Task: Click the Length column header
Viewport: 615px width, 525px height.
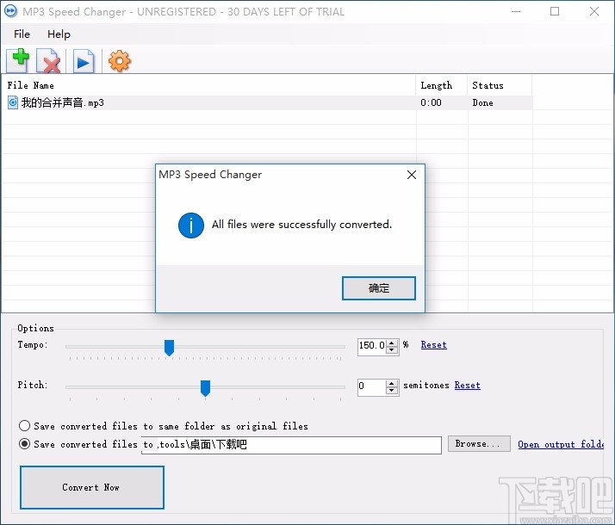Action: [442, 85]
